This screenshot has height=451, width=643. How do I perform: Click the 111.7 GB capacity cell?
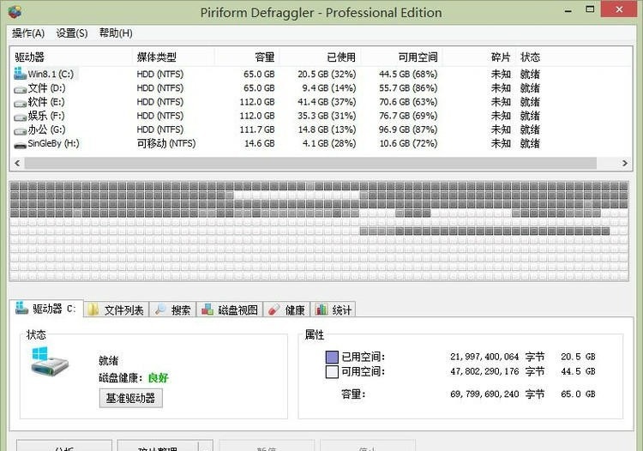(257, 130)
